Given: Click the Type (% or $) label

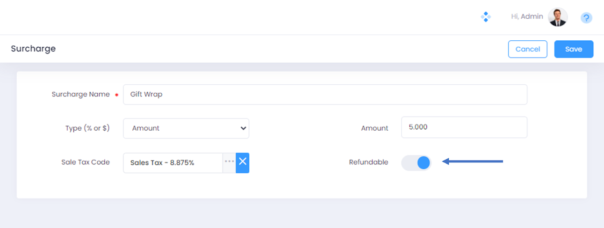Looking at the screenshot, I should 87,128.
